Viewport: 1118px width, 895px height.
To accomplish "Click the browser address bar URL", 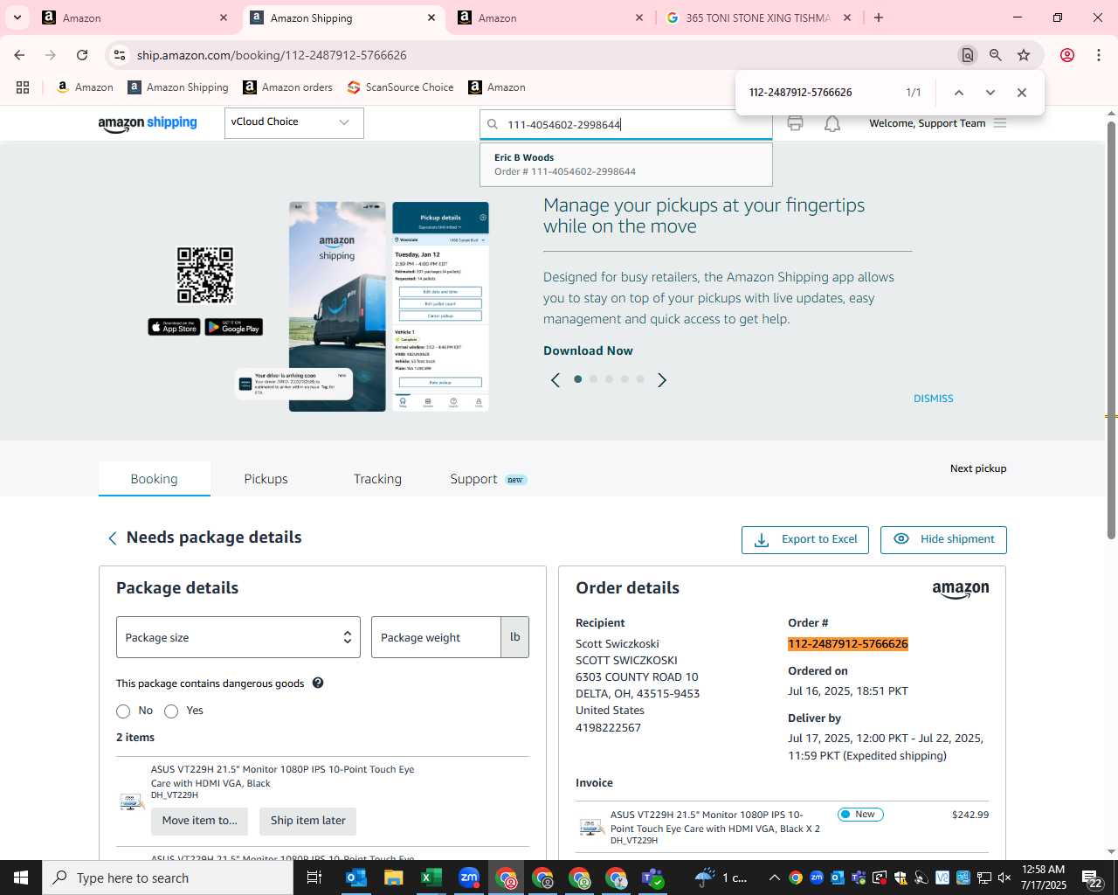I will point(272,55).
